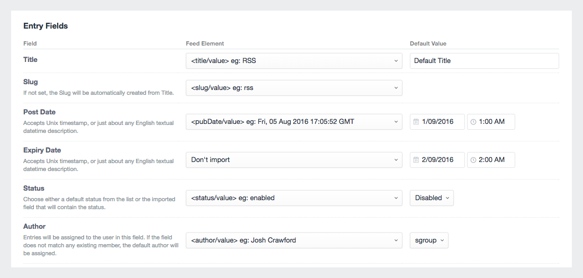Click the Default Value column header
583x278 pixels.
pos(428,43)
